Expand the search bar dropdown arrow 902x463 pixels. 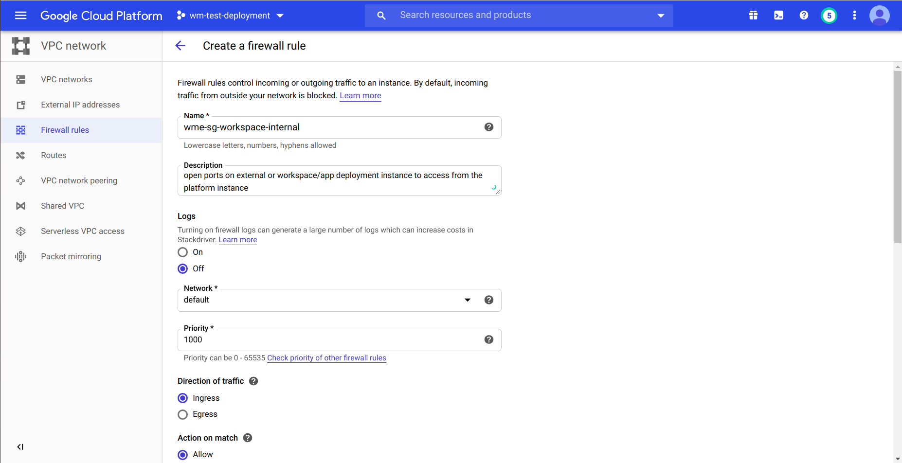pos(660,16)
